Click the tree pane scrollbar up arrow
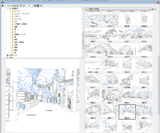This screenshot has width=160, height=133. [83, 8]
